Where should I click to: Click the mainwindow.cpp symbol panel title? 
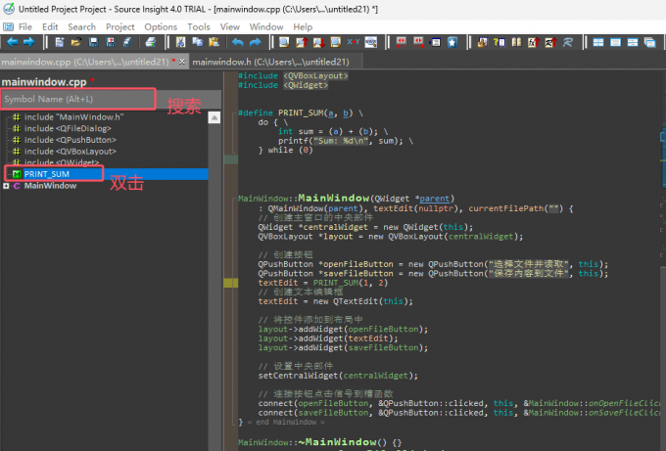(x=44, y=82)
